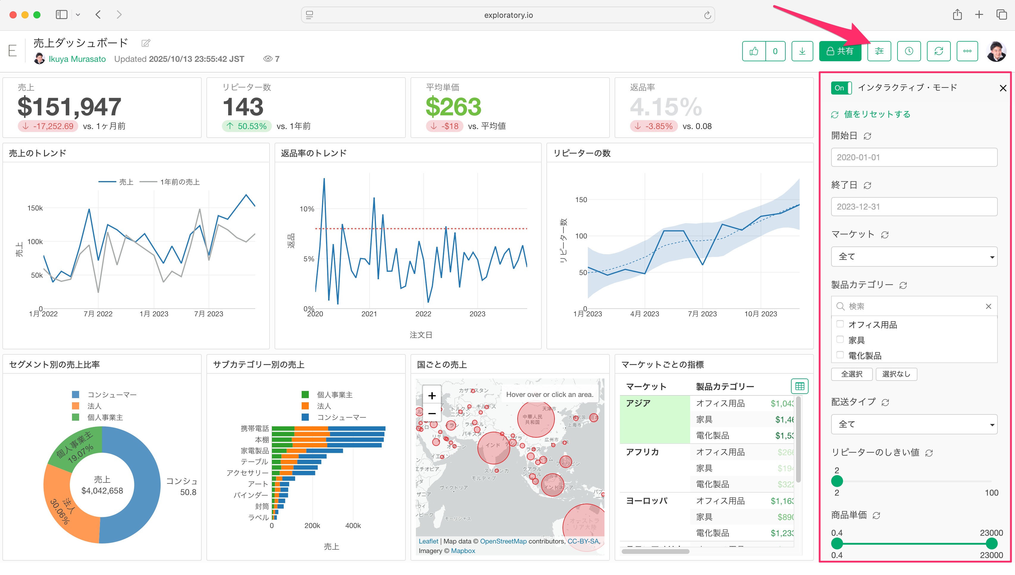The image size is (1015, 575).
Task: Toggle インタラクティブ・モード On switch
Action: tap(841, 88)
